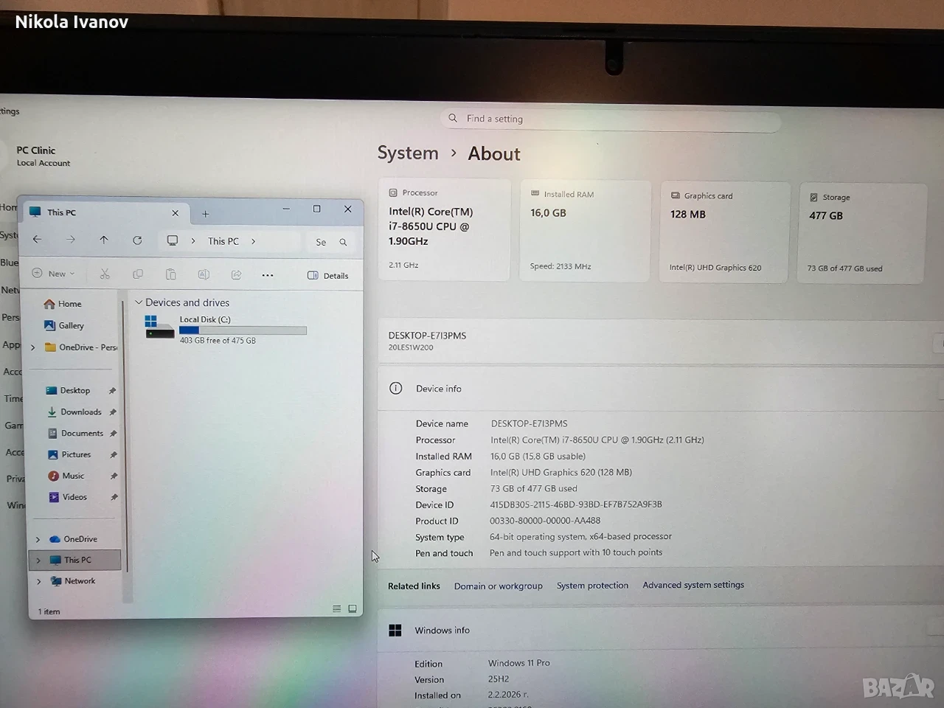
Task: Open the chevron before This PC in address bar
Action: tap(193, 241)
